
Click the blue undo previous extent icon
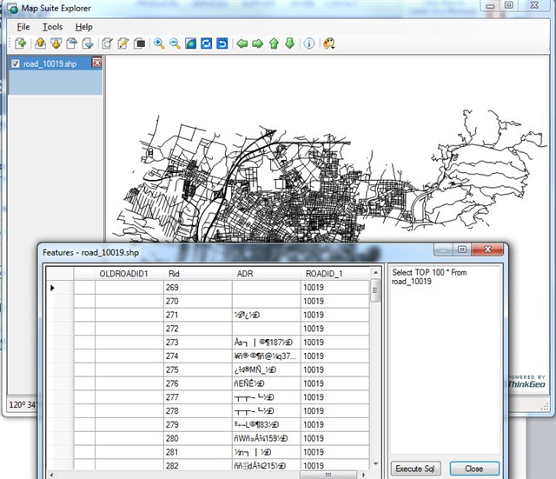pos(222,43)
